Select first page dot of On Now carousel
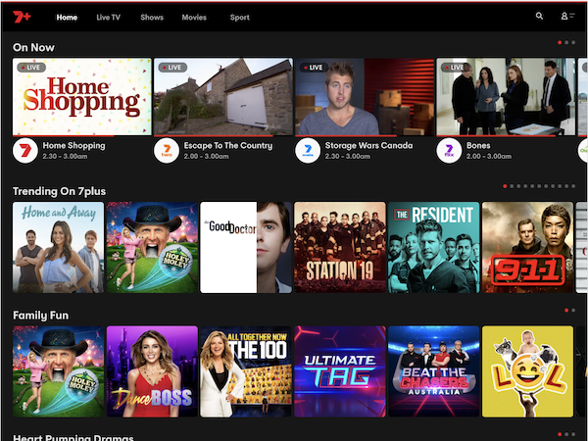588x441 pixels. (x=560, y=43)
